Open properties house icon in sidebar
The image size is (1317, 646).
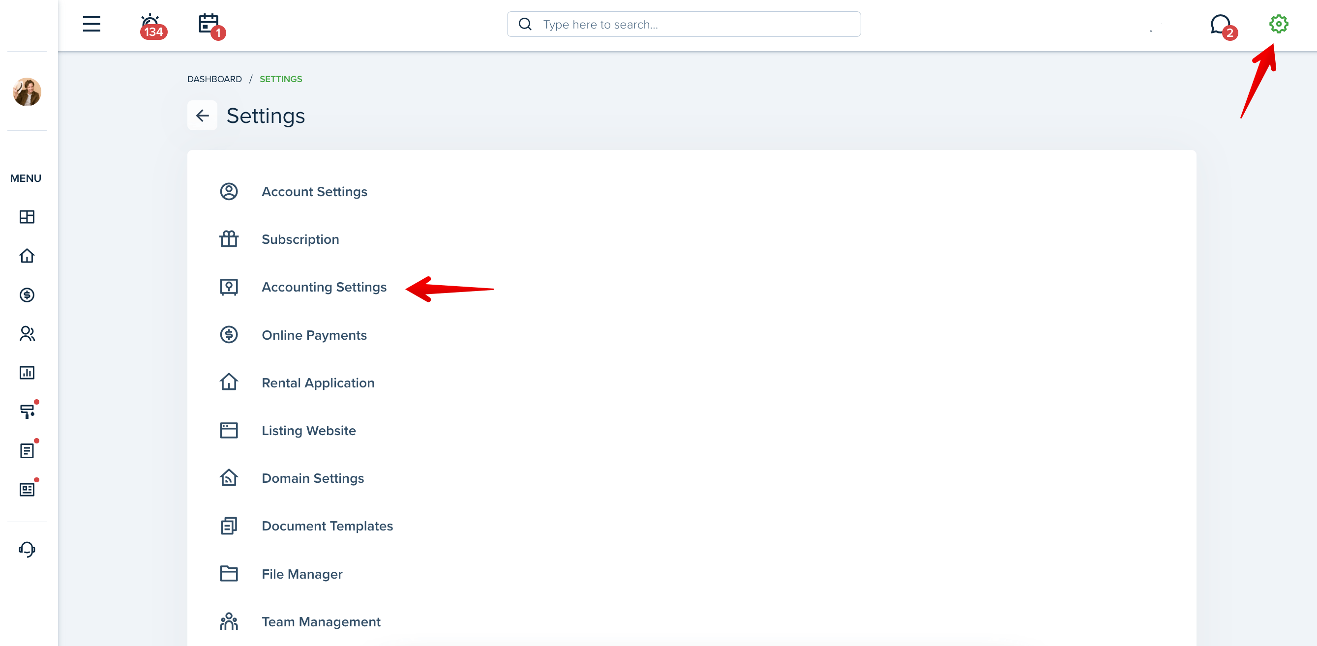[x=27, y=256]
